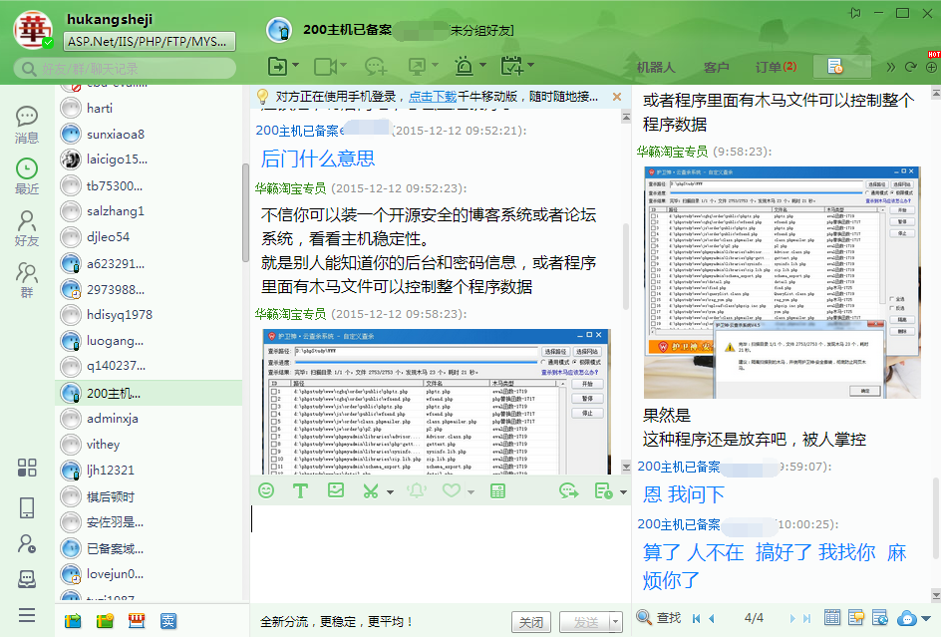Click the magnifier 查找 search in history panel

click(658, 618)
